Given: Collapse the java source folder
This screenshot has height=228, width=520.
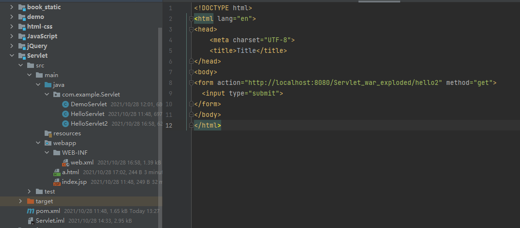Looking at the screenshot, I should click(x=38, y=84).
